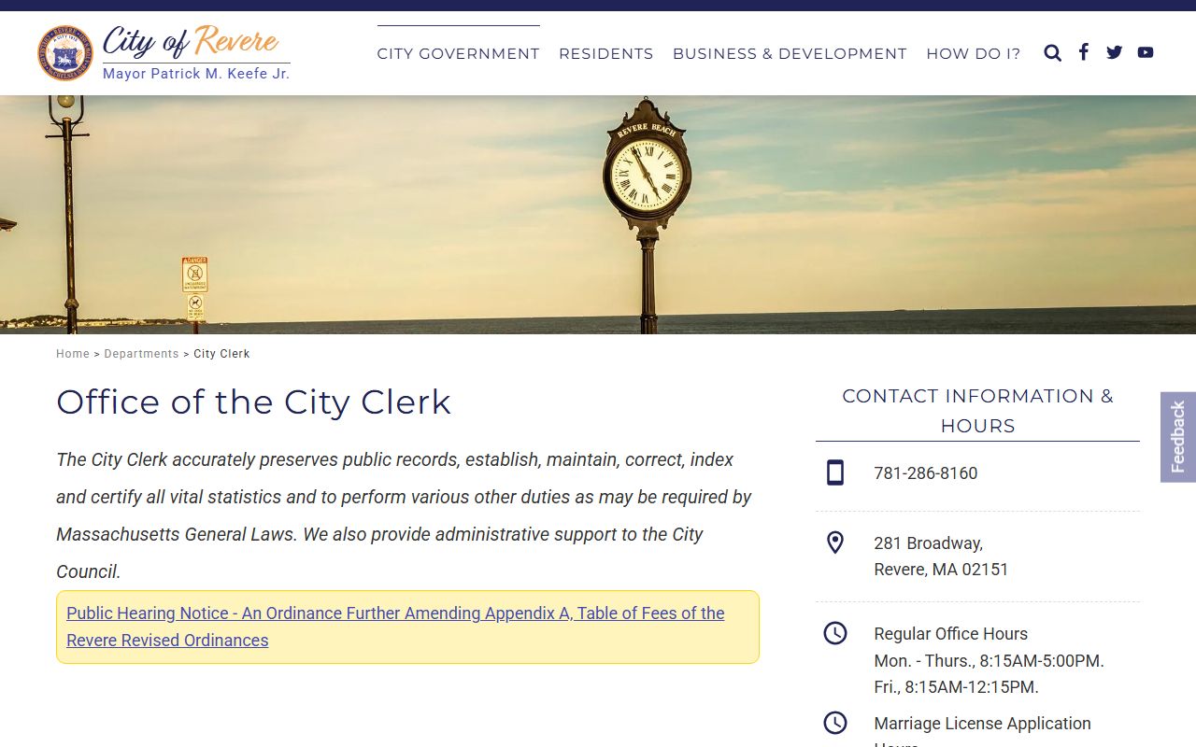The height and width of the screenshot is (747, 1196).
Task: Open the Residents menu
Action: 606,53
